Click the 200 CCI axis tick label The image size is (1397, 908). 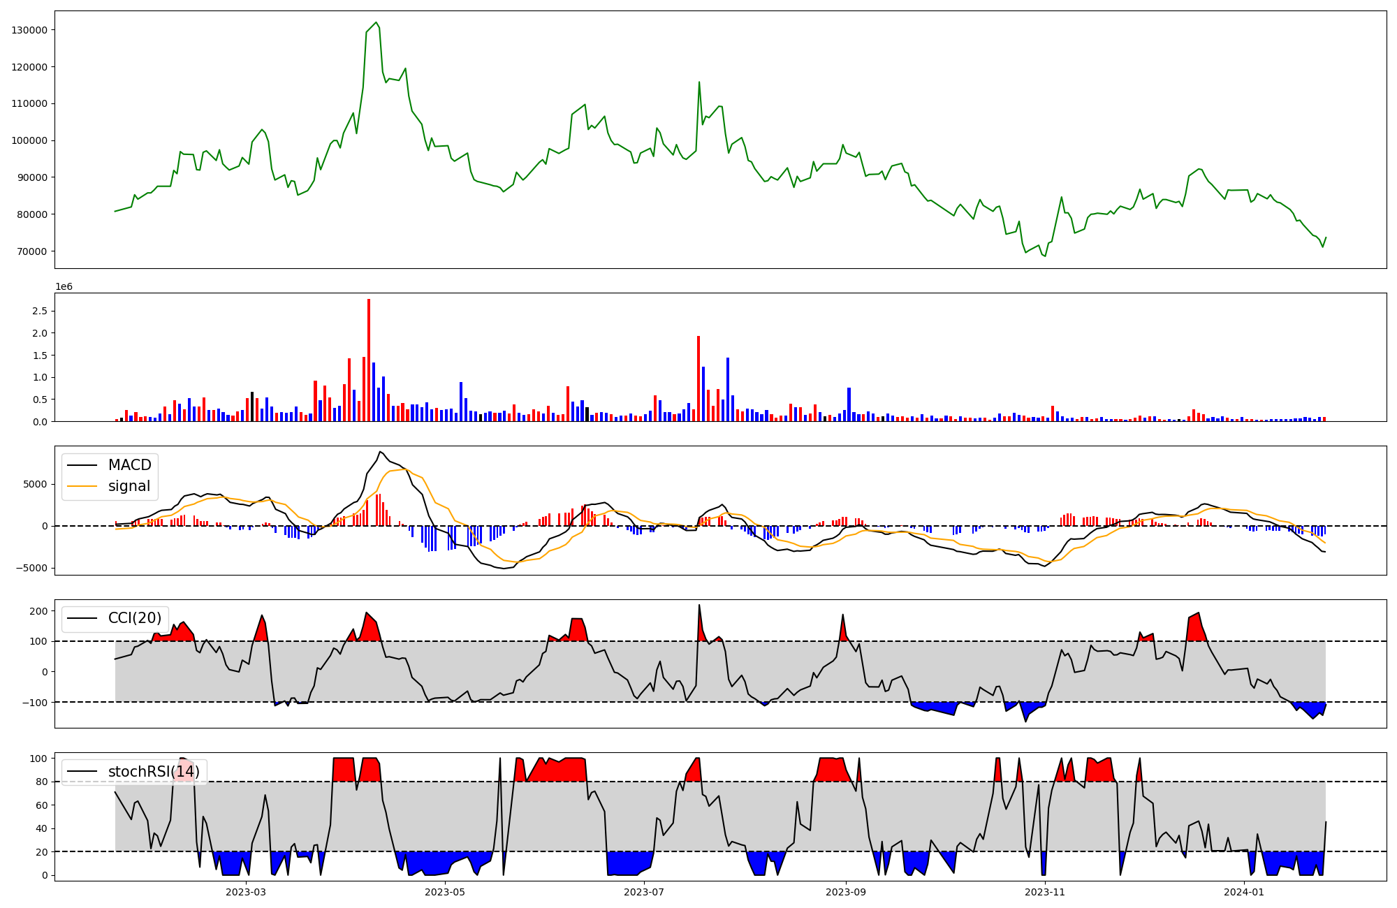(39, 611)
